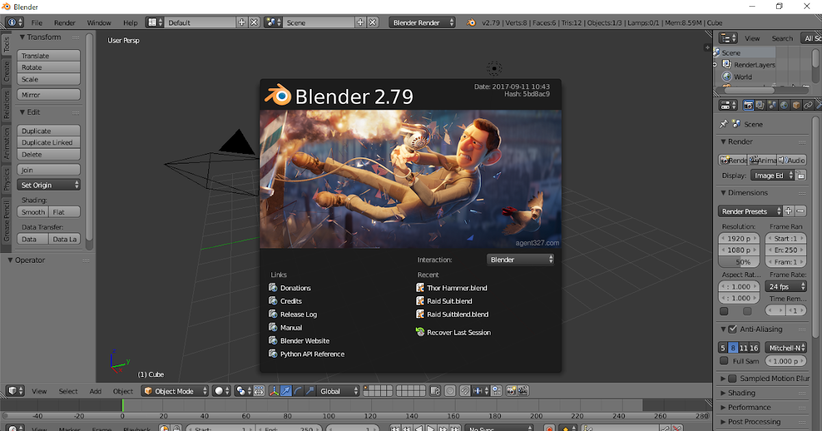Open the 3D view Add menu
Screen dimensions: 822x431
tap(95, 391)
